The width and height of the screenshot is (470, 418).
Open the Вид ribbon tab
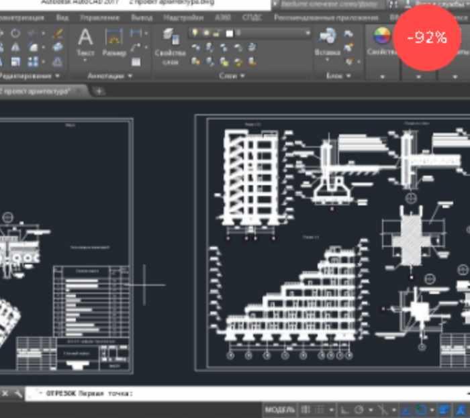tap(62, 17)
